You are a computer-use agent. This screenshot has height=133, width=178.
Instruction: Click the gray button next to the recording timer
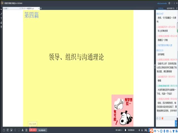[42, 130]
